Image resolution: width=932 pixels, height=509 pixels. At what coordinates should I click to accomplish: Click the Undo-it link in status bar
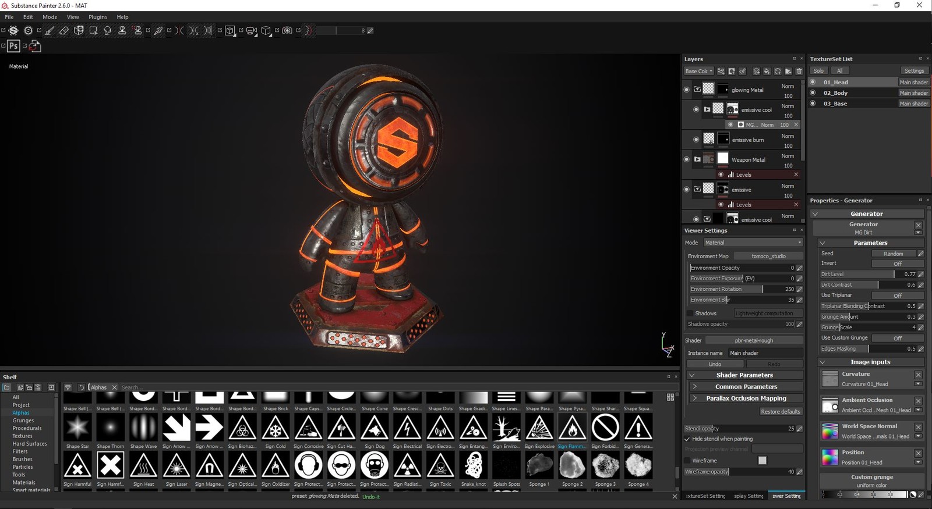[371, 497]
